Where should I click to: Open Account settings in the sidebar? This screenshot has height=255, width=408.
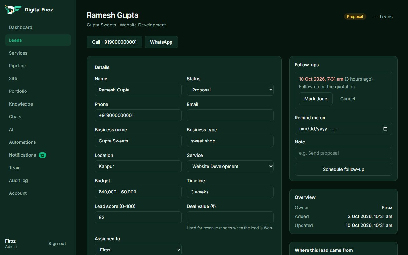click(38, 193)
